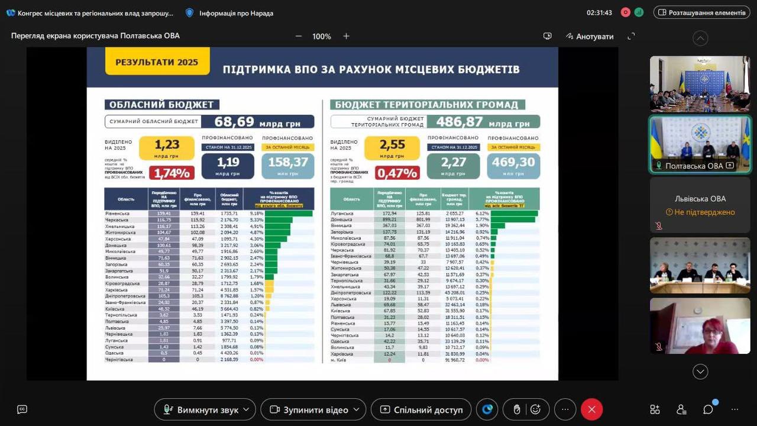This screenshot has width=757, height=426.
Task: Open closed captions from the CC icon
Action: click(22, 409)
